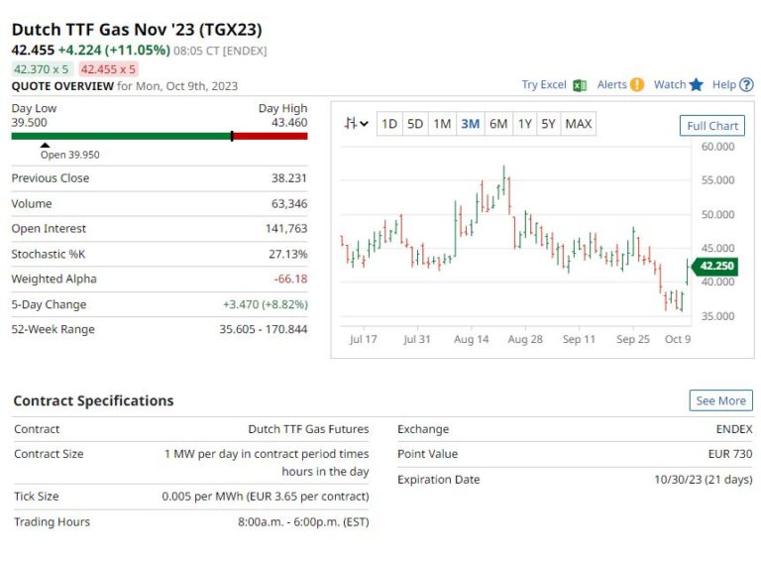Select the active 3M range

click(x=470, y=124)
